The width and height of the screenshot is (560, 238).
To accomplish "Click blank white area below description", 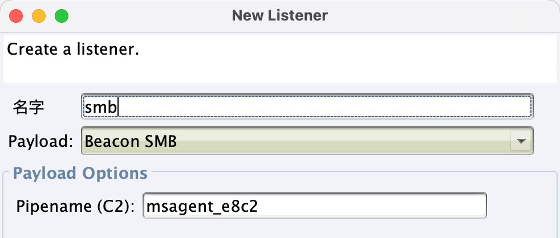I will tap(279, 71).
